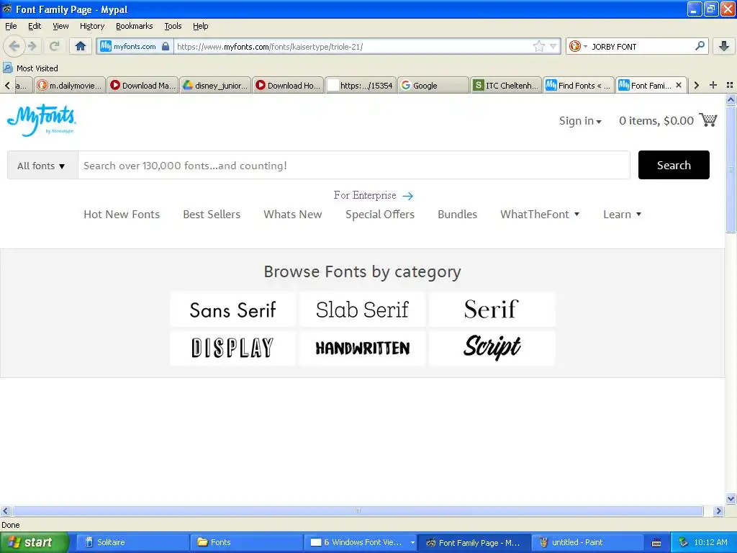Switch to the m.dailymovie tab

(x=70, y=85)
